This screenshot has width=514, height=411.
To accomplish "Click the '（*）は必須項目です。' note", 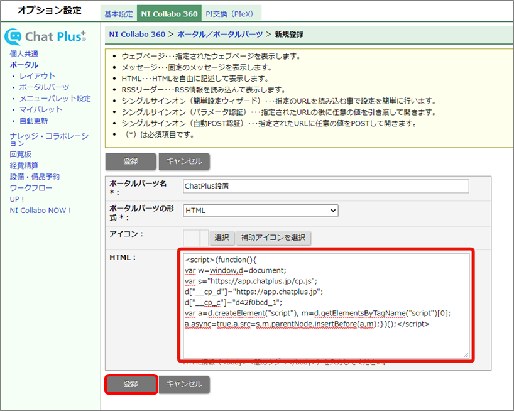I will pyautogui.click(x=159, y=134).
